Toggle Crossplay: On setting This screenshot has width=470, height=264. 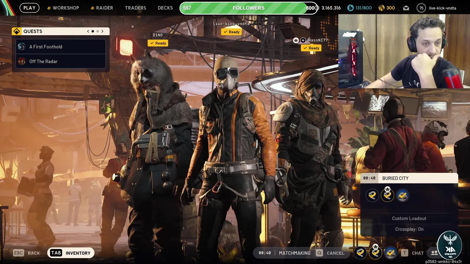click(x=409, y=229)
